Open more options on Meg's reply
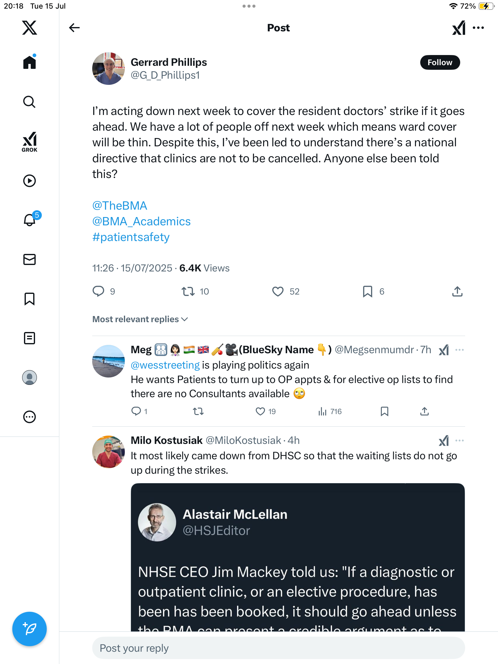This screenshot has height=664, width=498. [x=459, y=350]
